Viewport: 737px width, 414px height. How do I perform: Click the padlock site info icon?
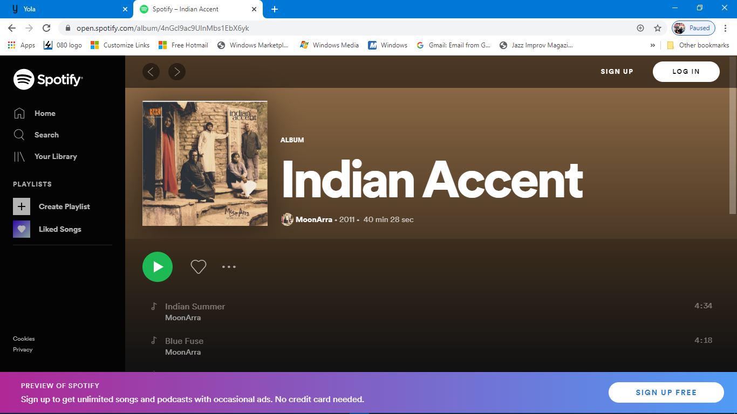[67, 28]
